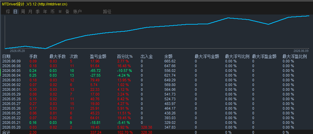Click balance value 556.02
313x134 pixels.
point(170,71)
